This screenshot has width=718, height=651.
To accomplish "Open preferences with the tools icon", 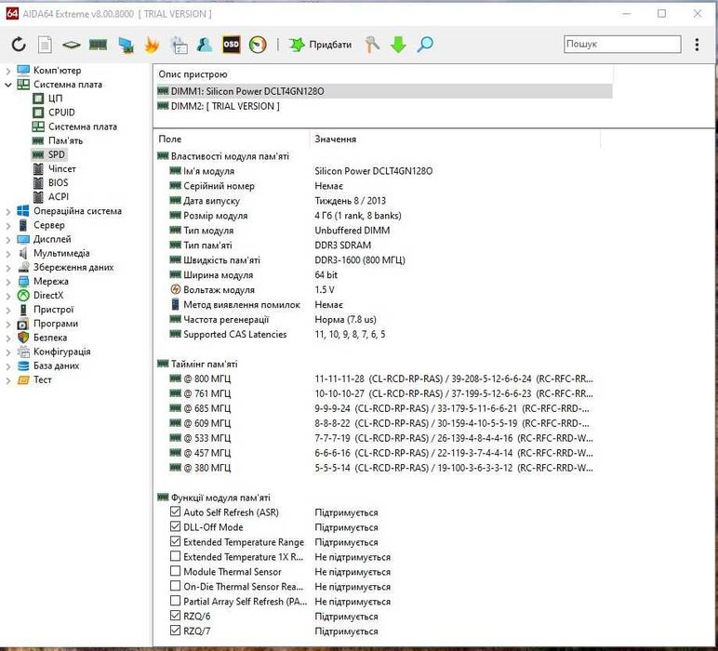I will [x=372, y=45].
